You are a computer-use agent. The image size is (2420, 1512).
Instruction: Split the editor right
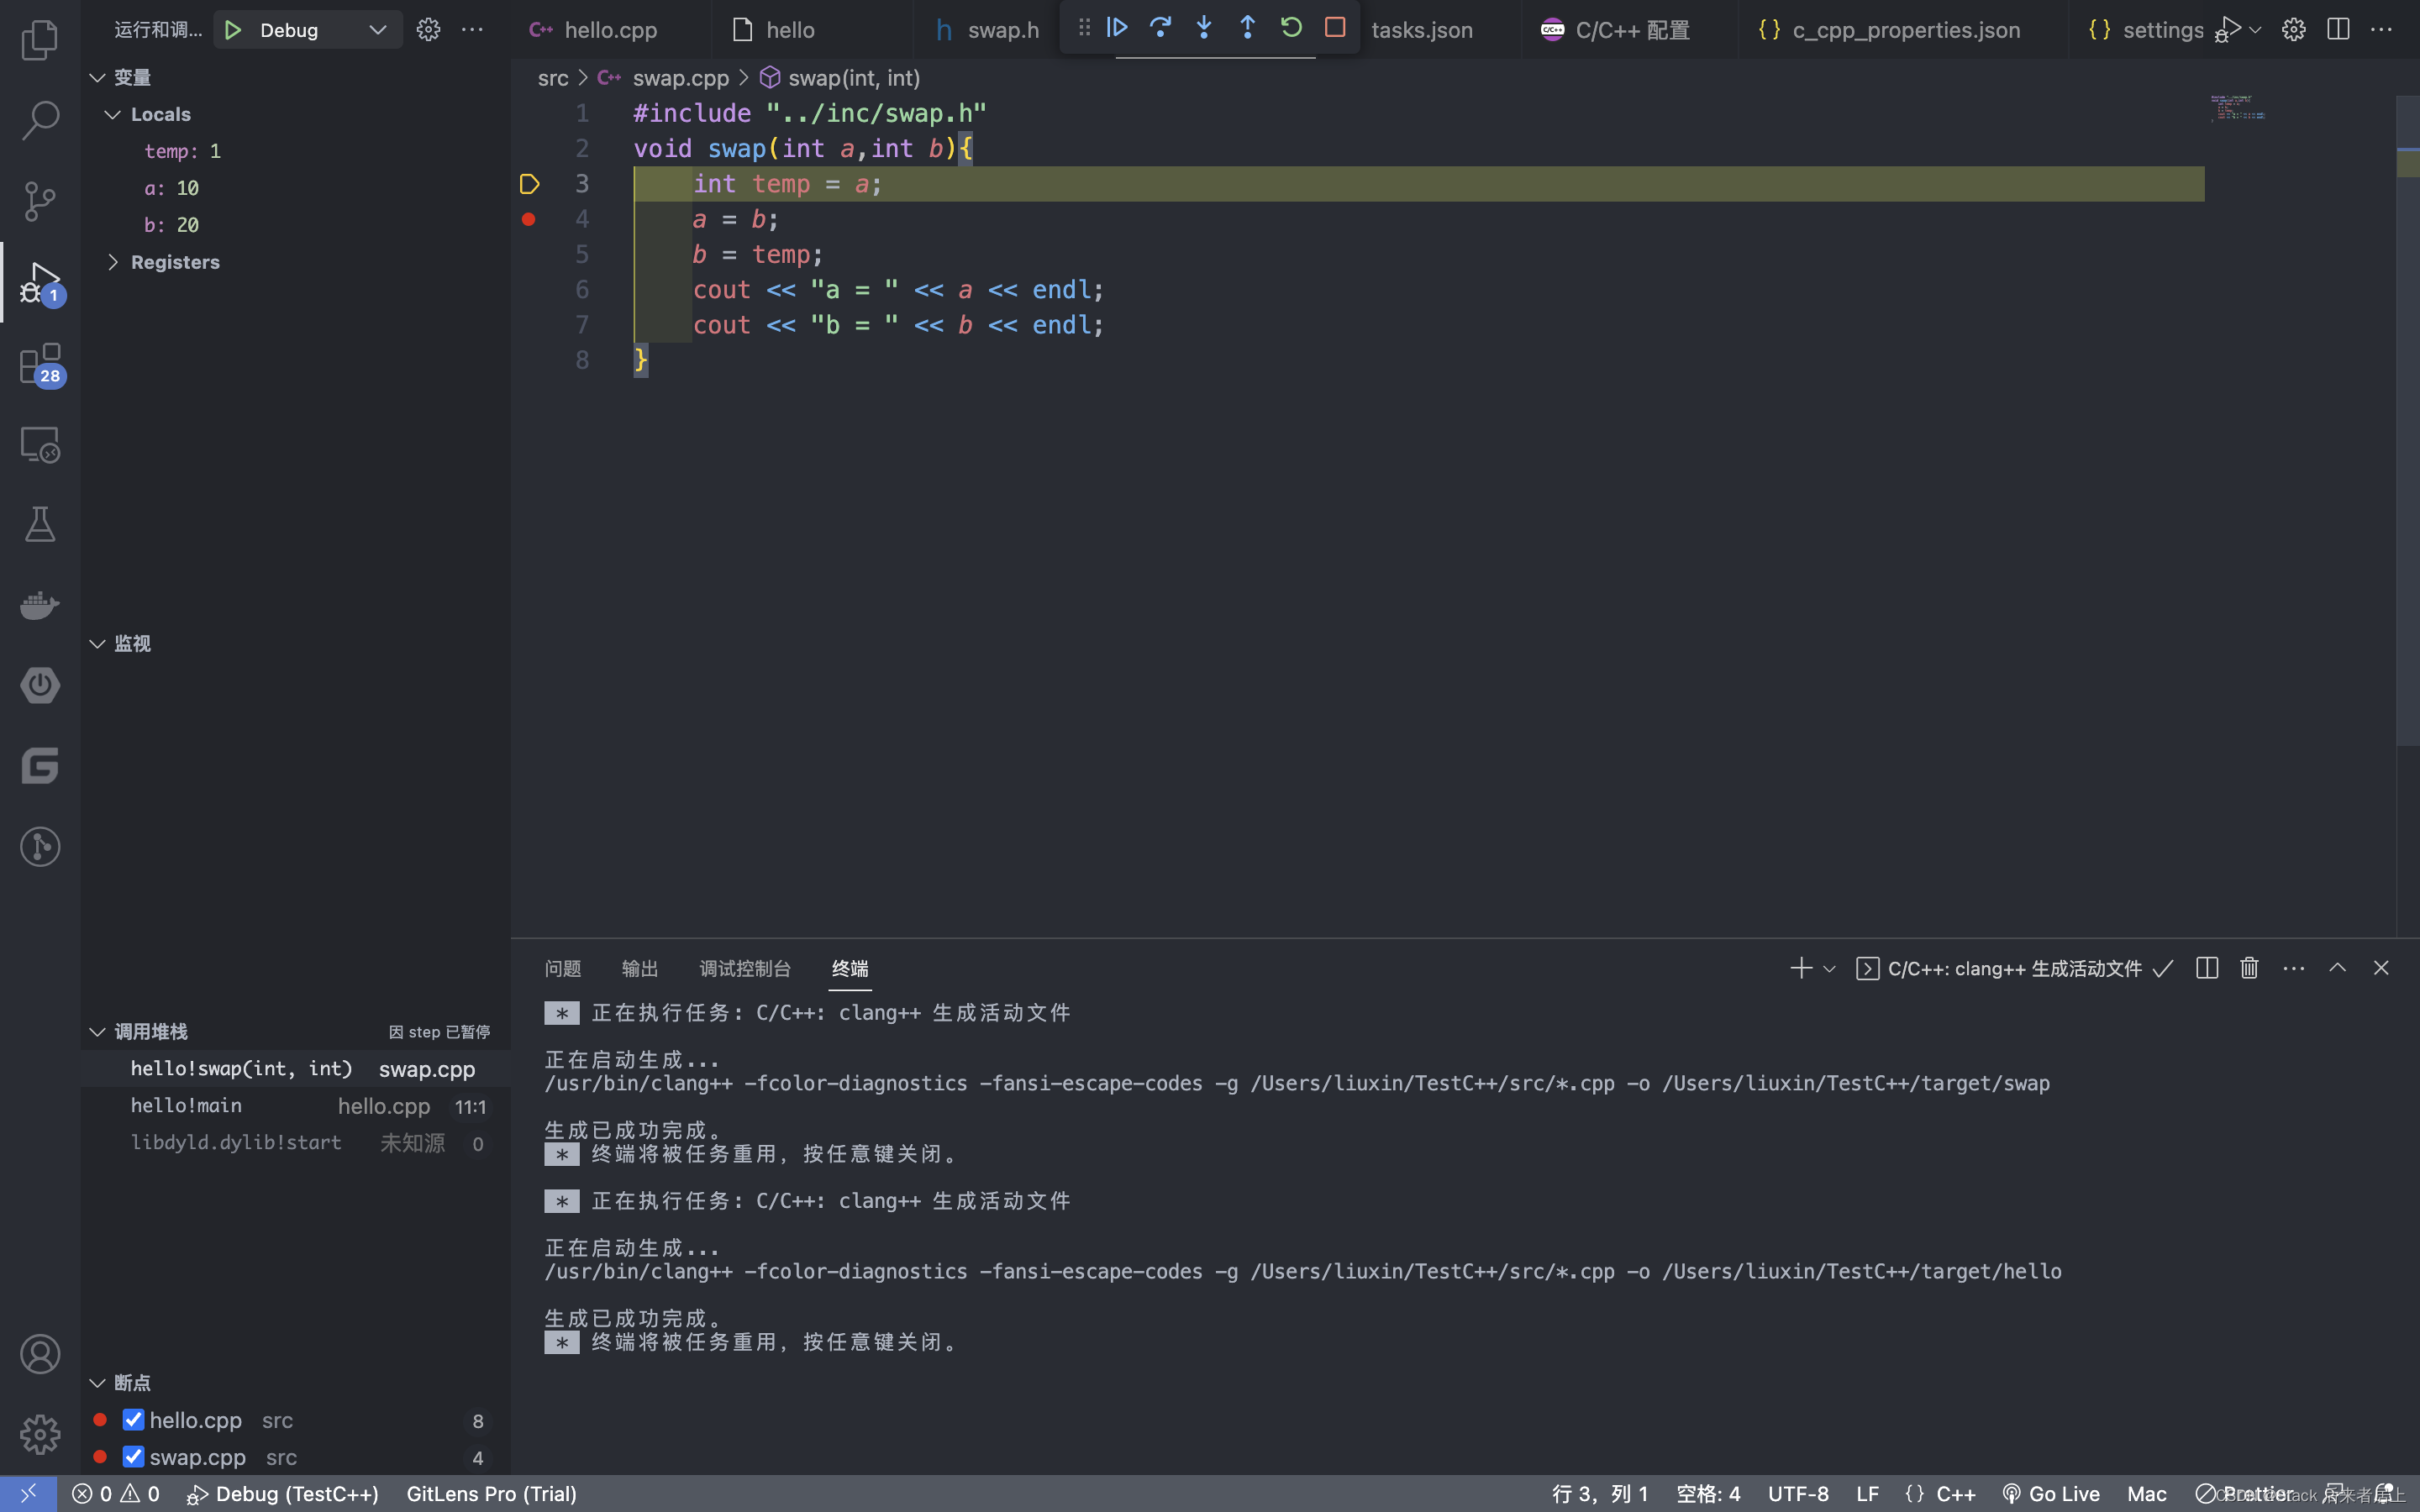coord(2338,30)
